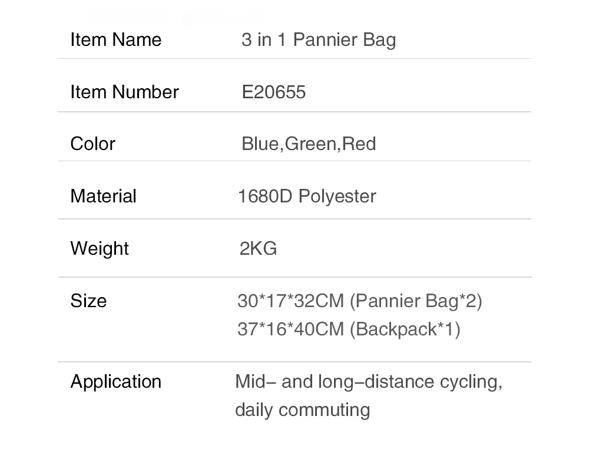Click the Weight label
Viewport: 589px width, 456px height.
(100, 249)
